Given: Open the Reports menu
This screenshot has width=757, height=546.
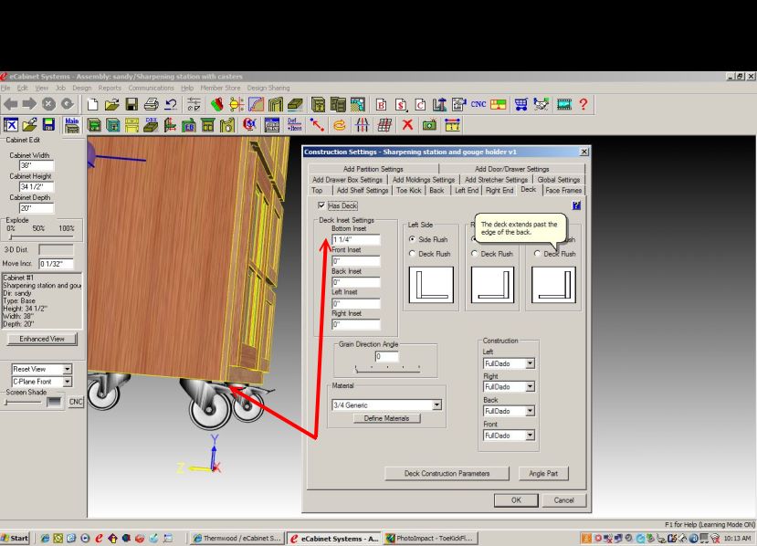Looking at the screenshot, I should pos(110,88).
